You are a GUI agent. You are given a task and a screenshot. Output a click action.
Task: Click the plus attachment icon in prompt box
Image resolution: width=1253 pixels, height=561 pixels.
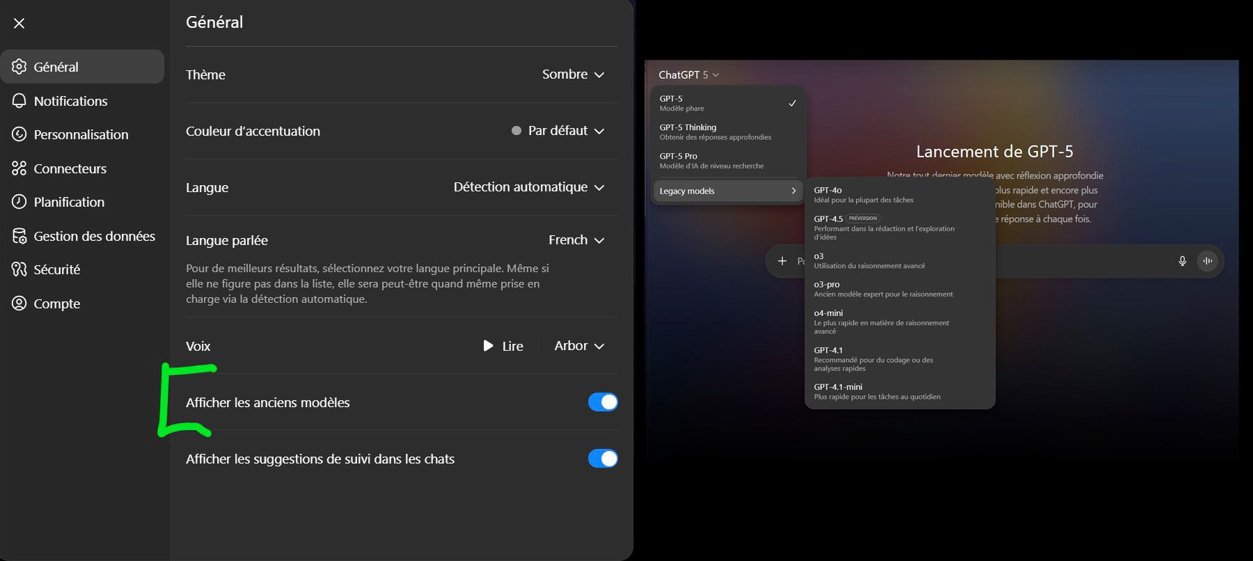[782, 261]
